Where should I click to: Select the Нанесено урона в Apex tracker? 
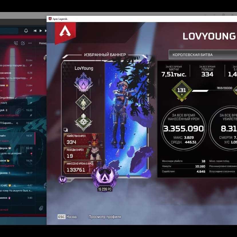point(83,167)
